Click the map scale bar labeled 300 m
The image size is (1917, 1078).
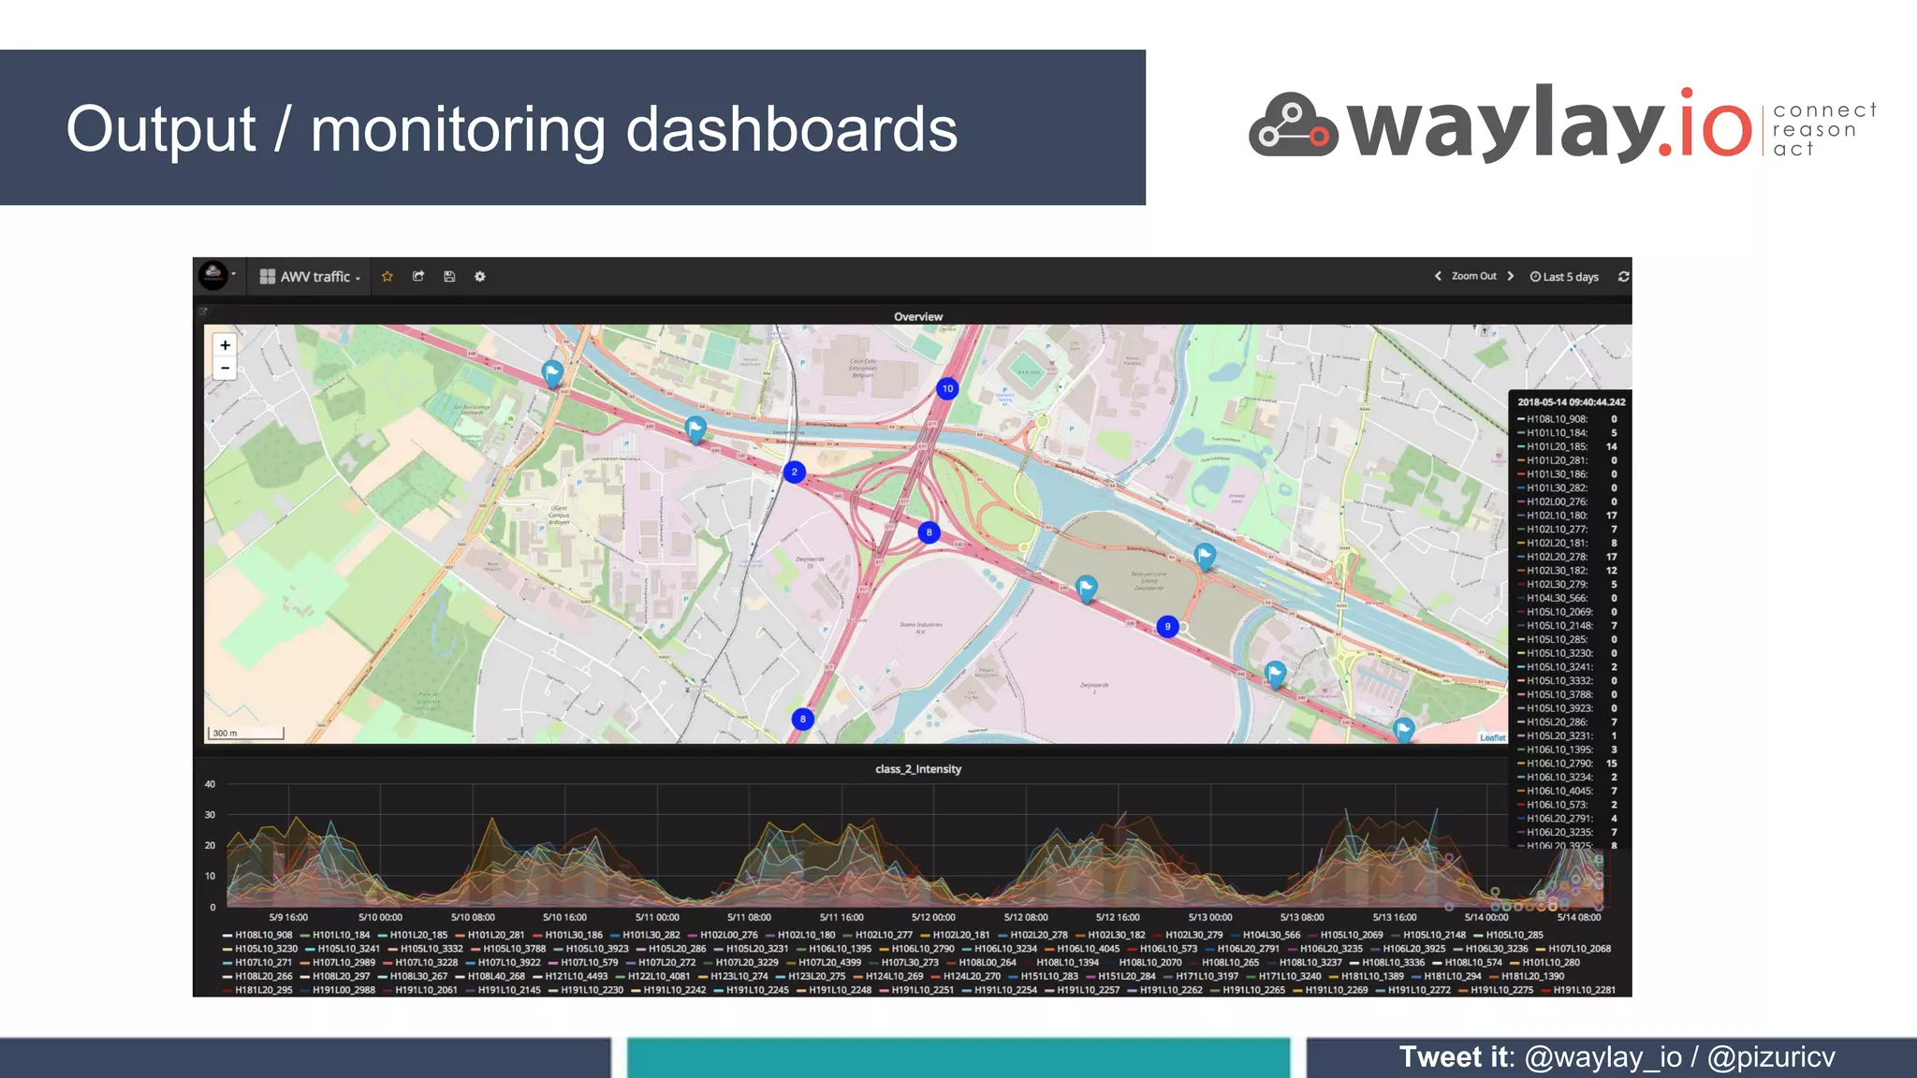pyautogui.click(x=245, y=733)
